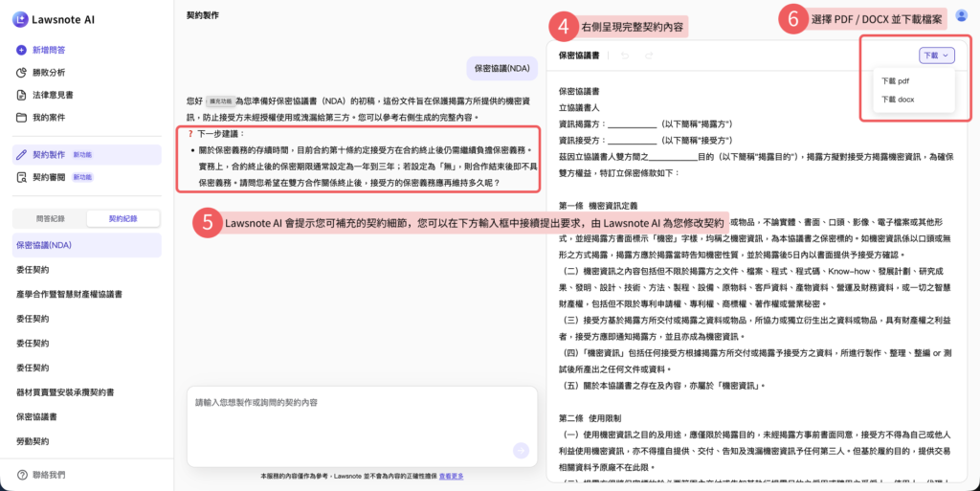This screenshot has height=491, width=980.
Task: Undo the last contract edit
Action: coord(624,56)
